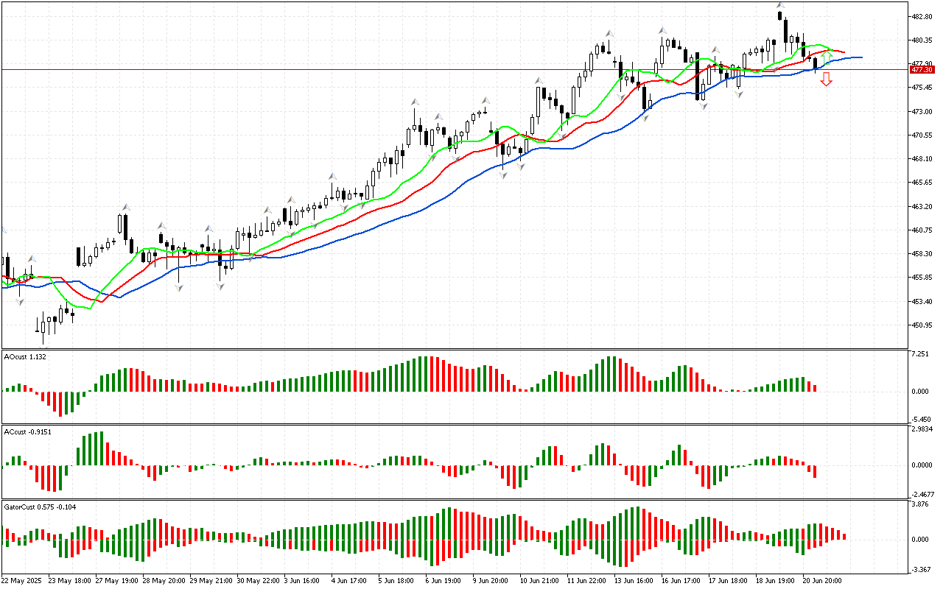Click the 482.80 price scale label
This screenshot has height=589, width=943.
pyautogui.click(x=922, y=16)
